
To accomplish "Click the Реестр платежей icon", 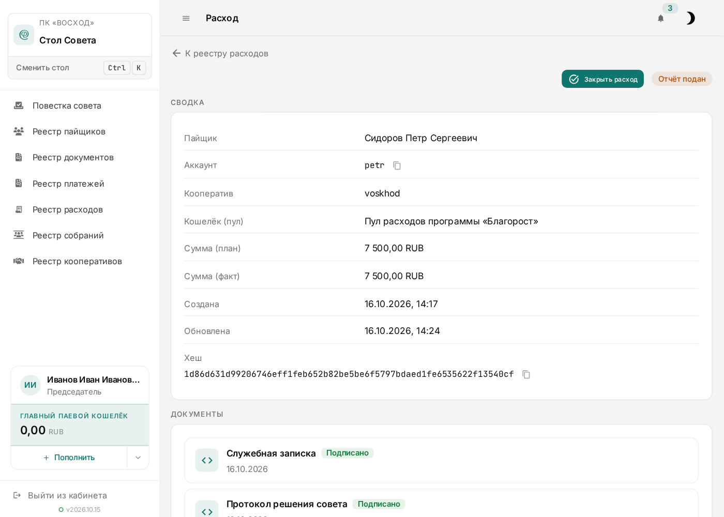I will 19,184.
